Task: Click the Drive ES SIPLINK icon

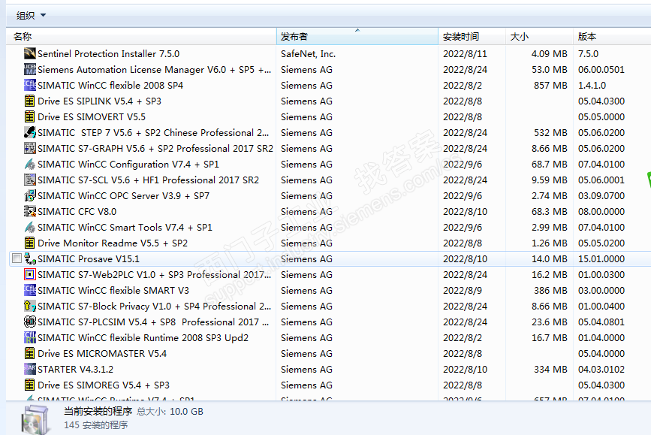Action: click(x=30, y=101)
